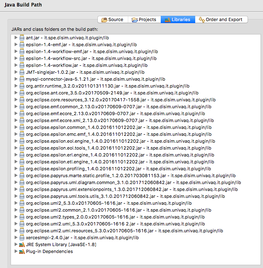The width and height of the screenshot is (263, 268).
Task: Select the JRE System Library [JavaSE-1.8] entry
Action: click(61, 244)
